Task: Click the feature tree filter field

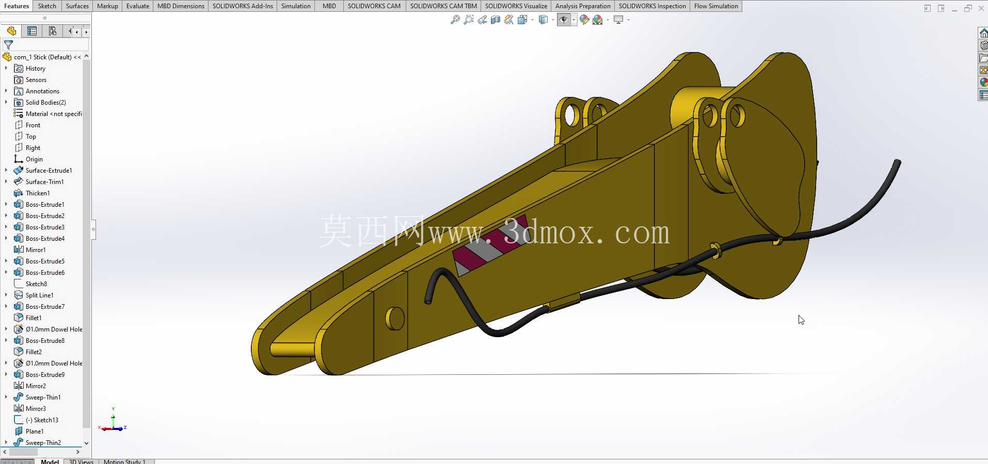Action: click(45, 45)
